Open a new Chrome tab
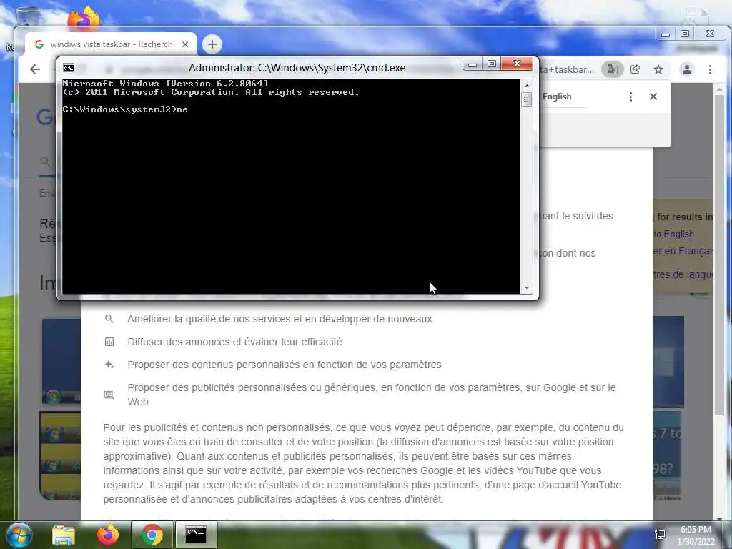732x549 pixels. [212, 44]
